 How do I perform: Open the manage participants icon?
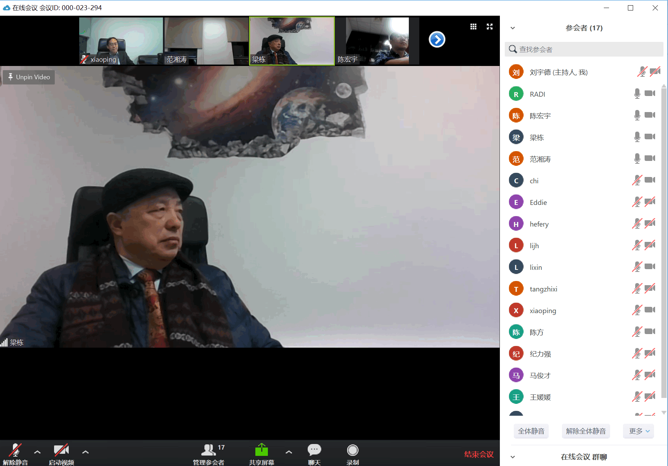[x=209, y=450]
